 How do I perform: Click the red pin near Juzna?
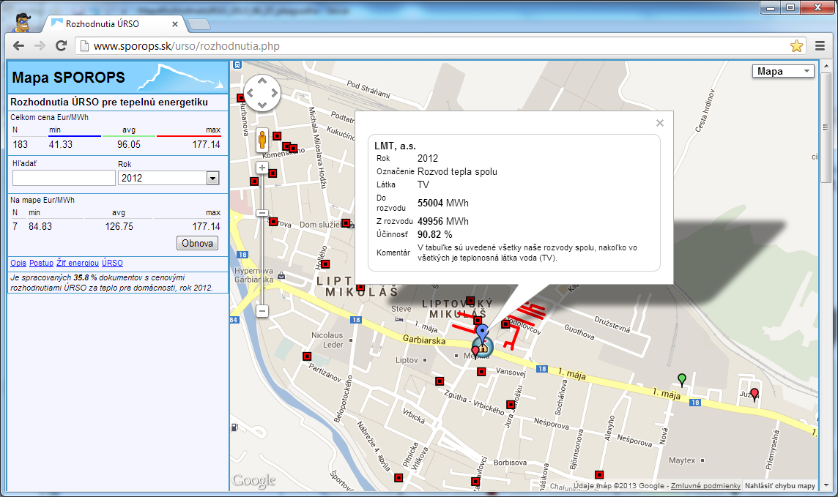click(x=754, y=395)
